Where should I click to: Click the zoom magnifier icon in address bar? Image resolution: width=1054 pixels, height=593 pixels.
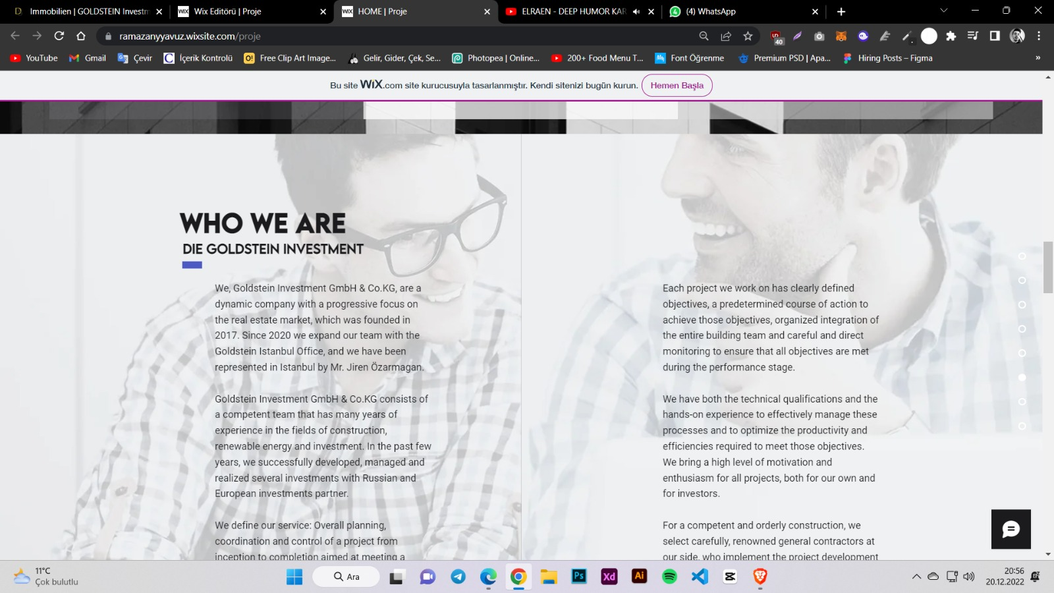click(704, 36)
